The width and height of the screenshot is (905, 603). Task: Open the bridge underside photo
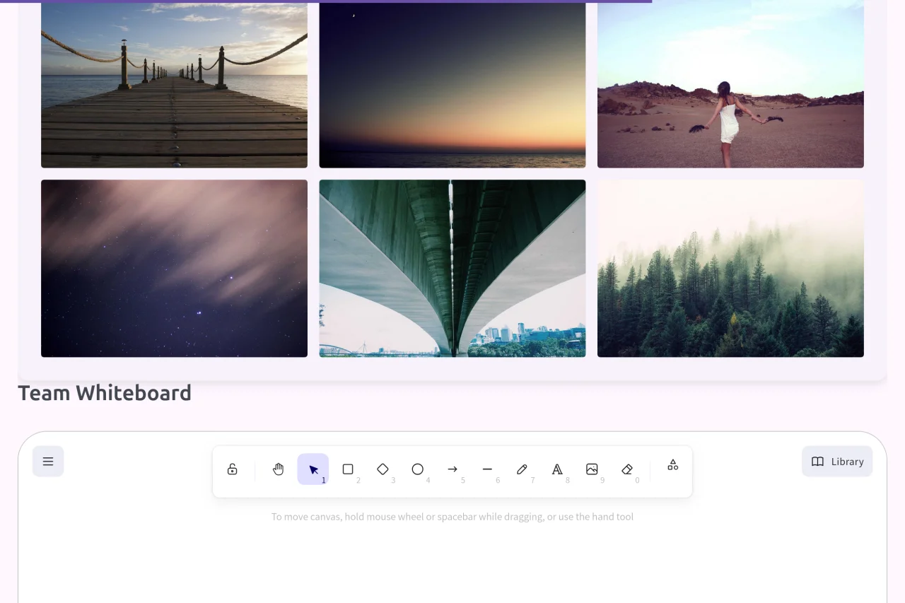coord(452,269)
